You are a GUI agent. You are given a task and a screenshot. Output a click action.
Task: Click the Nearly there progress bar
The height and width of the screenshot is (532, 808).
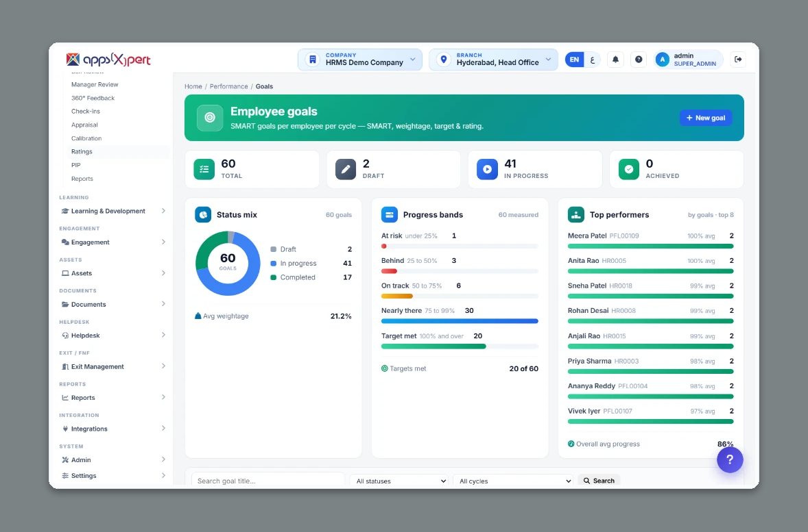(460, 321)
